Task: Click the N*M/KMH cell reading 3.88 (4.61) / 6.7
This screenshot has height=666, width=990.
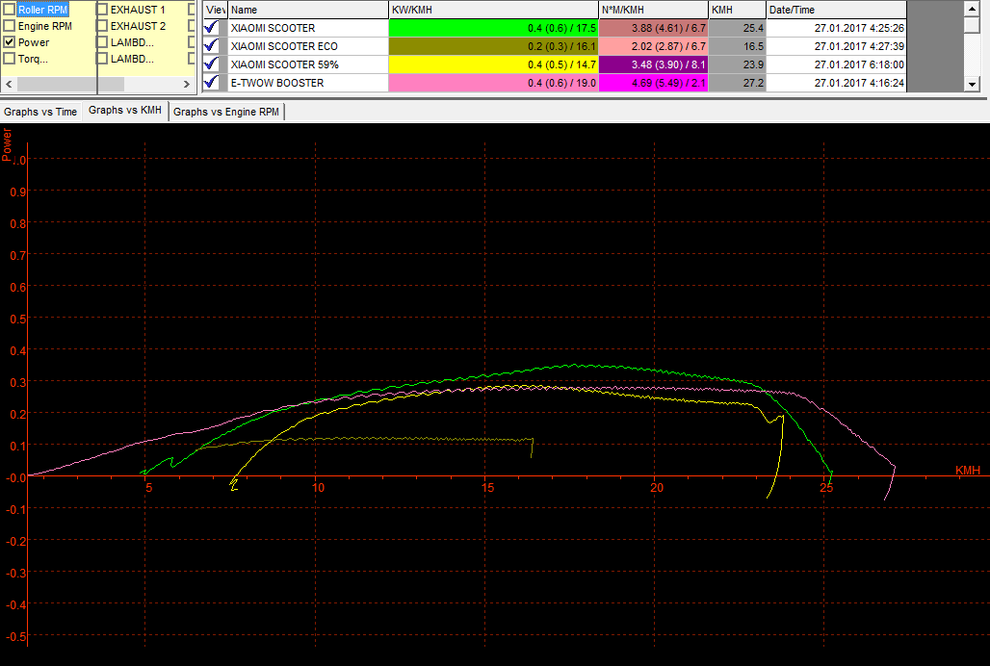Action: (654, 28)
